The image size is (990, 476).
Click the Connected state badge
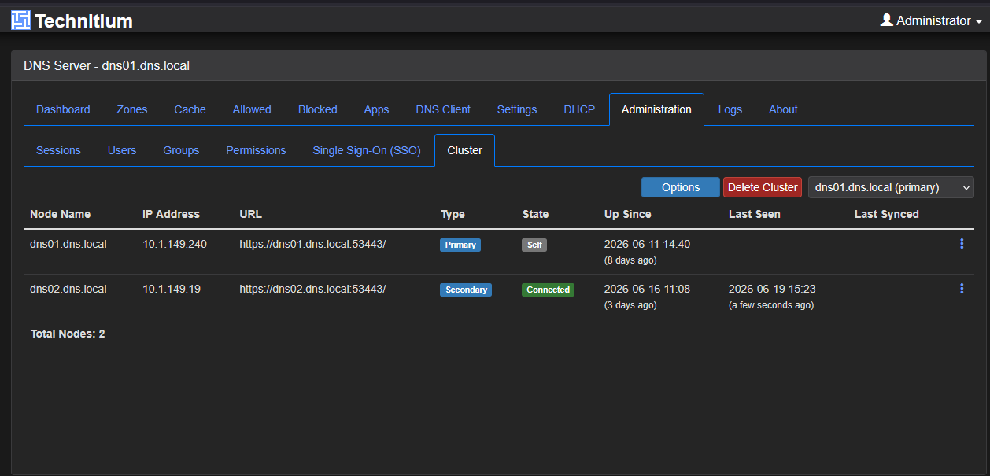pyautogui.click(x=548, y=290)
